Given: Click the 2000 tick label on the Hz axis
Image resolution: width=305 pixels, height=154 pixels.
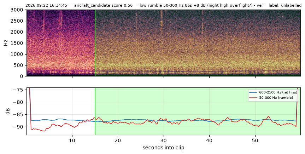Looking at the screenshot, I should point(17,32).
